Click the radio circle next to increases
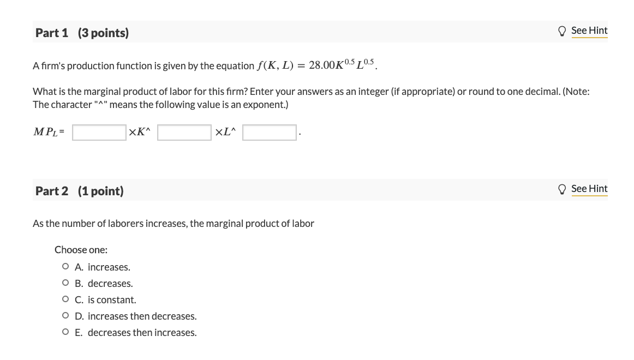 [x=66, y=266]
